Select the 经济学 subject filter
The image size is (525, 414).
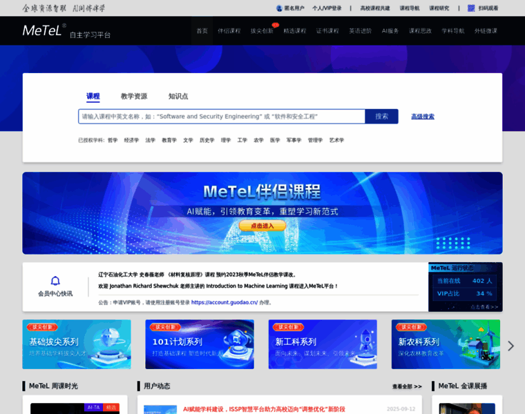(x=131, y=140)
